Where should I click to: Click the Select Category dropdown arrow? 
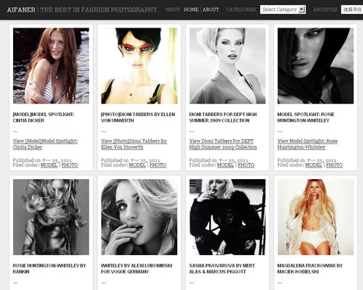click(x=301, y=9)
